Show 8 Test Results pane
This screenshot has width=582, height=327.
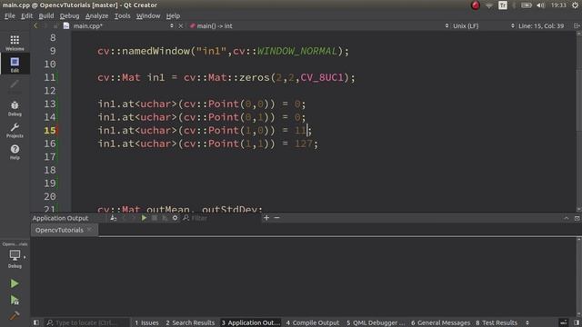coord(497,323)
